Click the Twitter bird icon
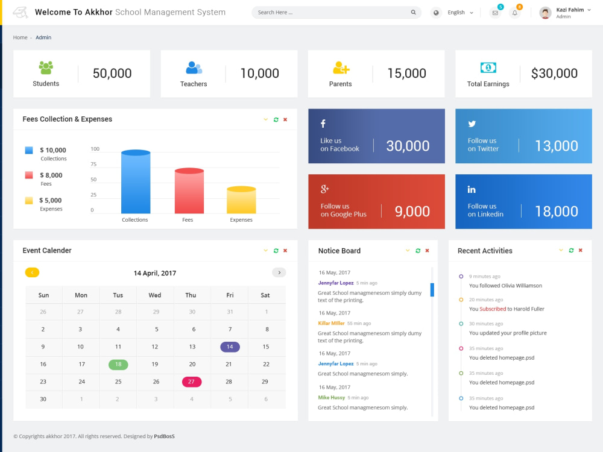Screen dimensions: 603x452 (x=472, y=124)
